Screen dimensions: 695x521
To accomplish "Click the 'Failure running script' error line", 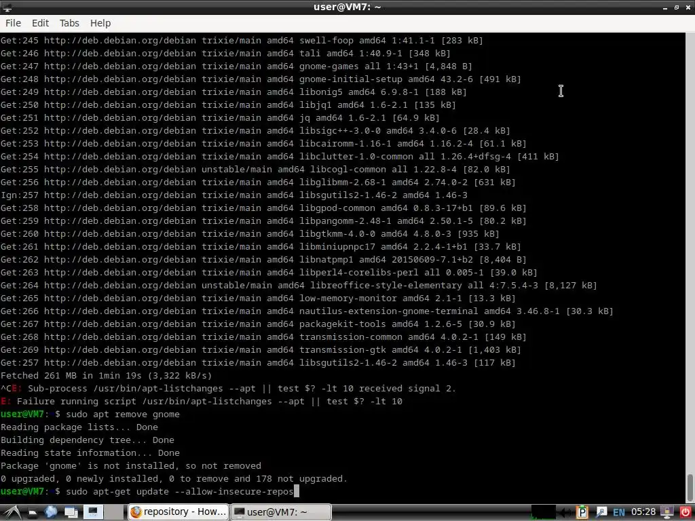I will 201,402.
